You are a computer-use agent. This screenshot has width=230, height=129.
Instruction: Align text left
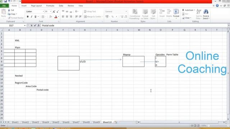(x=63, y=17)
